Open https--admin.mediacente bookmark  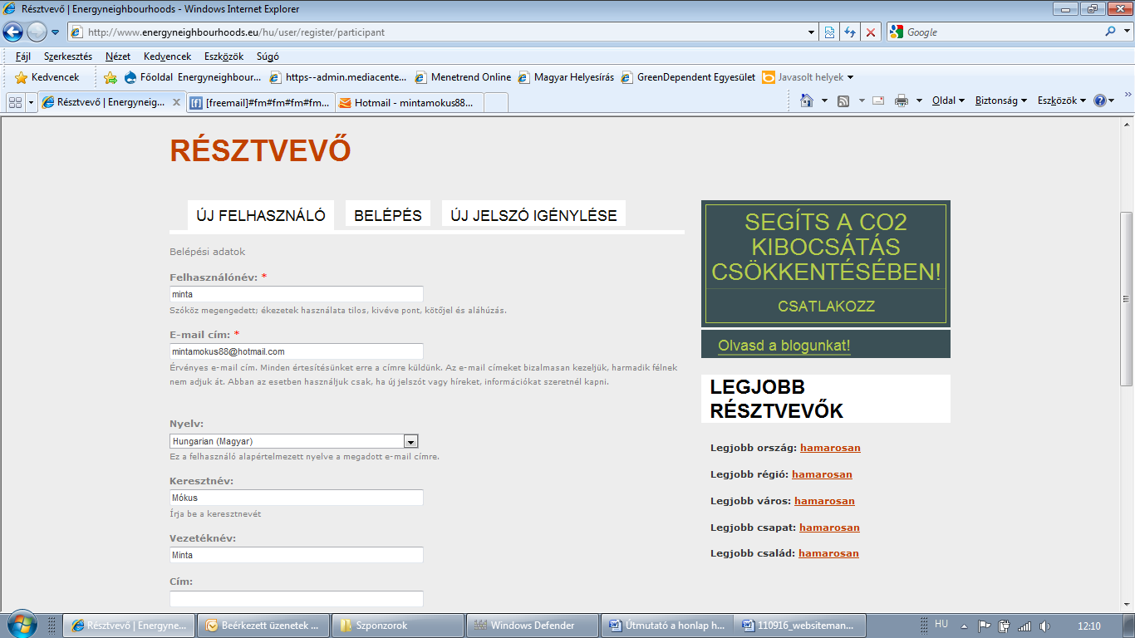(x=338, y=77)
